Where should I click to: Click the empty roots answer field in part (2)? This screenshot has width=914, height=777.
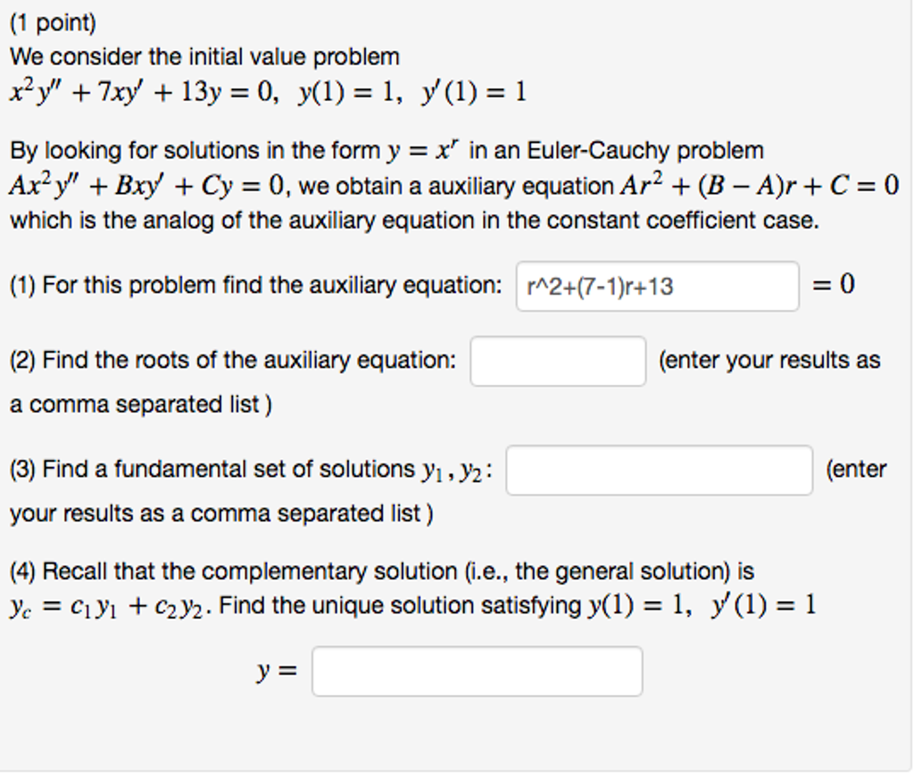[x=557, y=360]
